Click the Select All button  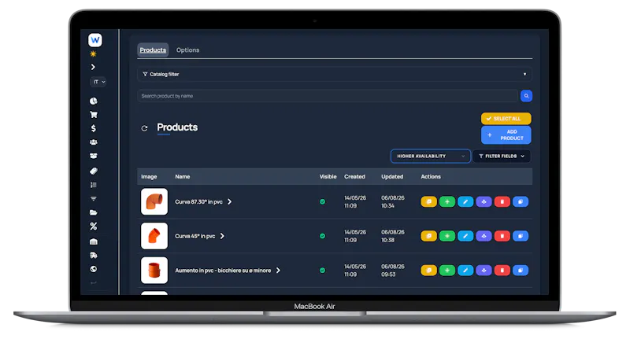click(506, 119)
